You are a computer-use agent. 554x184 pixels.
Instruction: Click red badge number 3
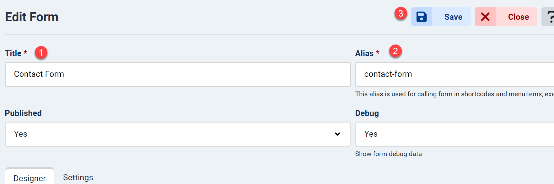(401, 13)
